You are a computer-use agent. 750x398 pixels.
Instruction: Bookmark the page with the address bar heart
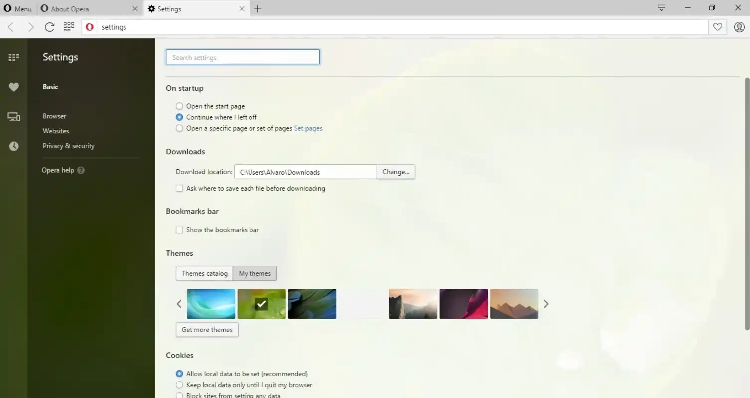(x=717, y=27)
